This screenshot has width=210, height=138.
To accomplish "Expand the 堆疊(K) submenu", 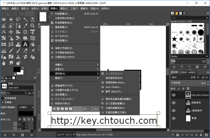I will tap(74, 65).
